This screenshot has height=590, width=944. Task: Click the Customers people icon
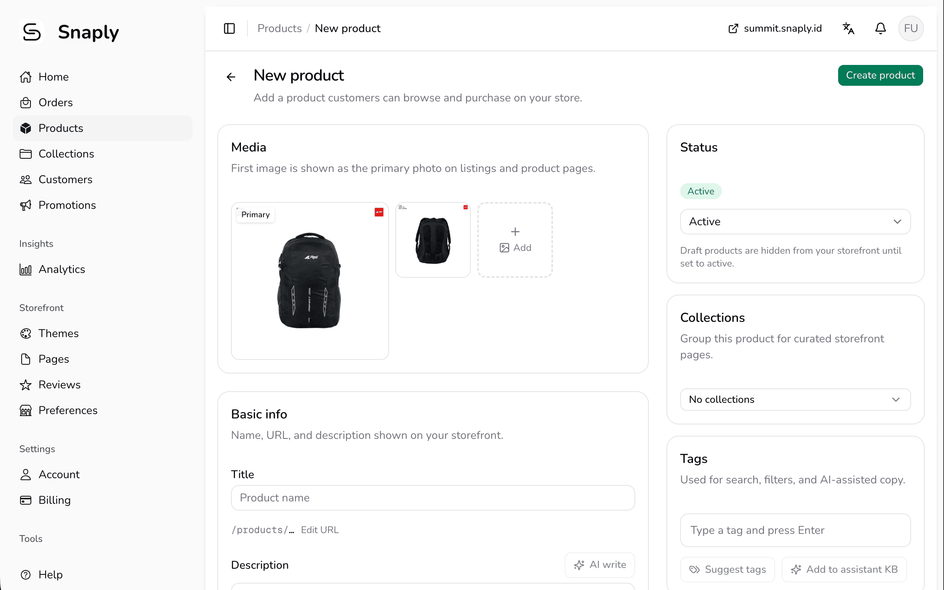point(26,180)
